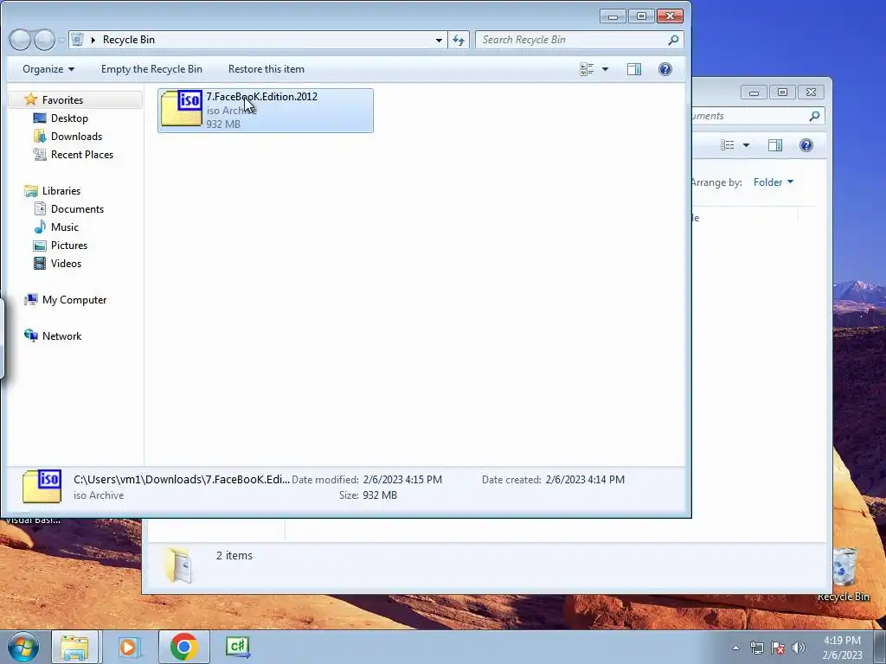The width and height of the screenshot is (886, 664).
Task: Click the iso icon in the details pane
Action: tap(42, 486)
